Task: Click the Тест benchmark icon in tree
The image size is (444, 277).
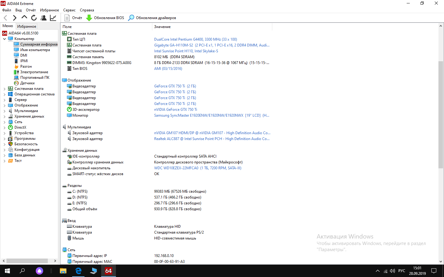Action: point(10,161)
